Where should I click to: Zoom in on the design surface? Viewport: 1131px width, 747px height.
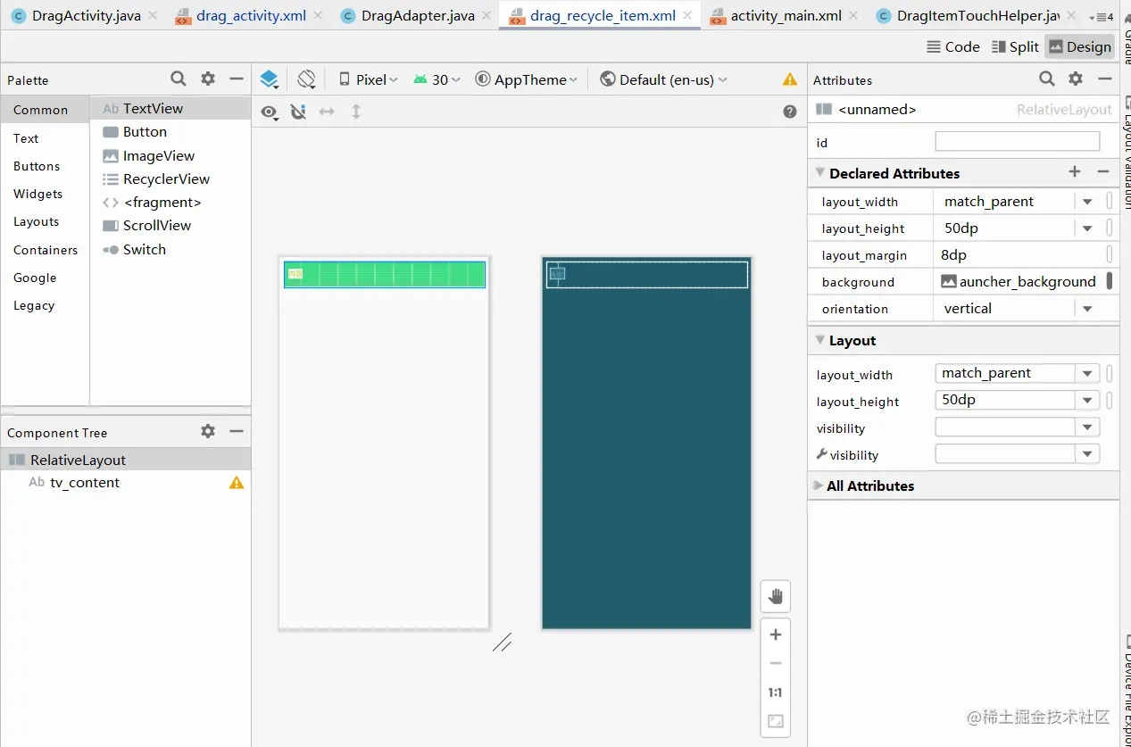point(776,635)
